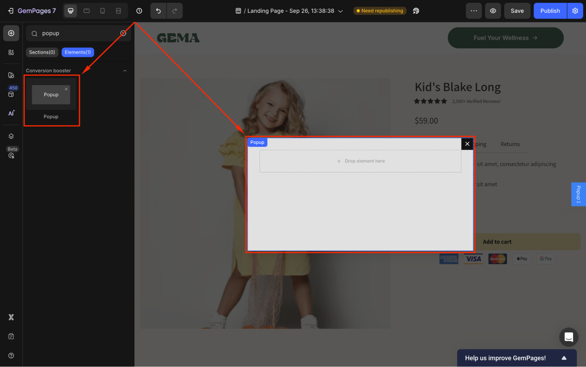The height and width of the screenshot is (367, 586).
Task: Expand the Help us improve GemPages panel
Action: [x=564, y=358]
